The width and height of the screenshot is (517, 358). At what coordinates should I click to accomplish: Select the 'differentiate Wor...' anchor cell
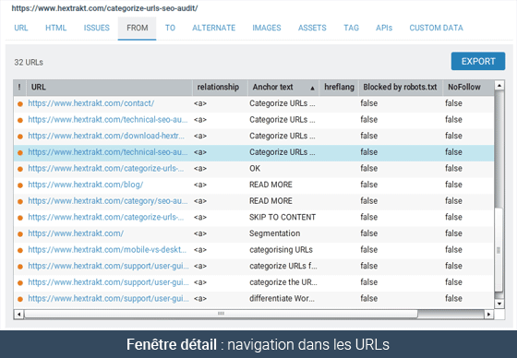point(282,299)
